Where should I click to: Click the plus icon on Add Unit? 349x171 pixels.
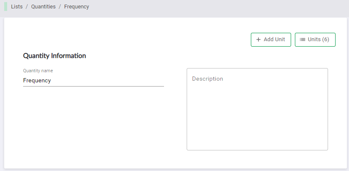pyautogui.click(x=258, y=39)
